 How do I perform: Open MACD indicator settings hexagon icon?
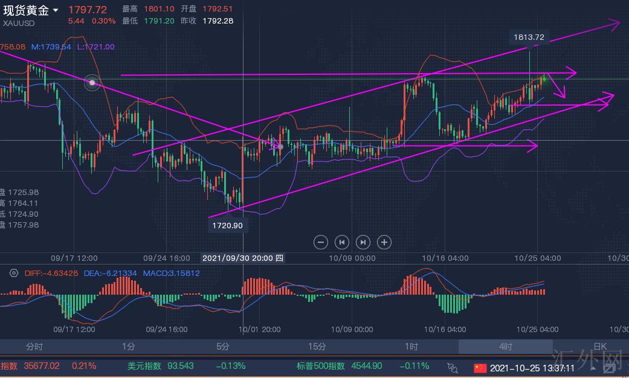click(x=13, y=273)
